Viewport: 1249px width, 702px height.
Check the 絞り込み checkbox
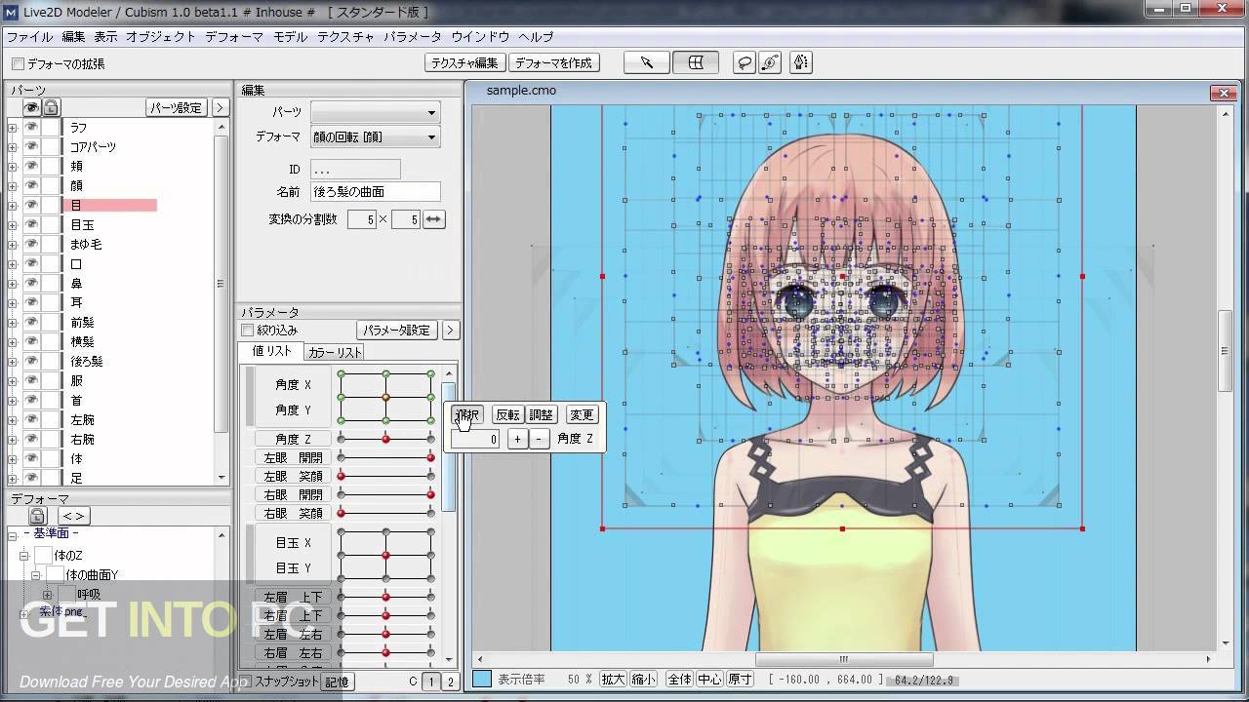point(247,331)
